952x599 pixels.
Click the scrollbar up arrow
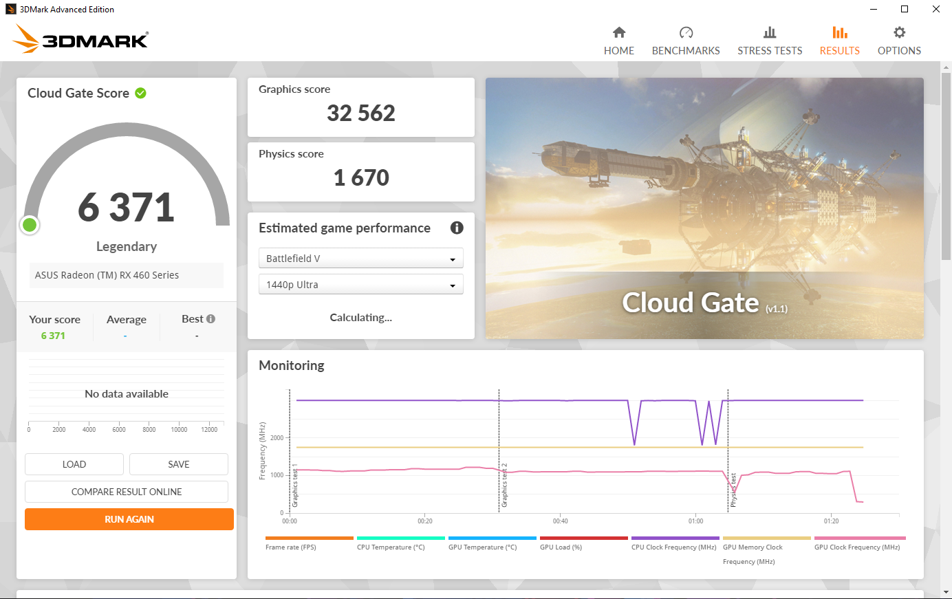(946, 67)
